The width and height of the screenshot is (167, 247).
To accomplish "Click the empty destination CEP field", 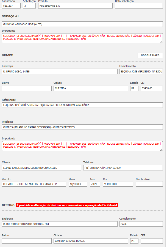I will click(152, 241).
